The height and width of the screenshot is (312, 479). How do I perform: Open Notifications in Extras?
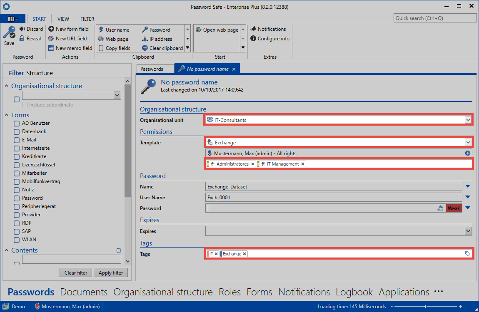coord(268,29)
